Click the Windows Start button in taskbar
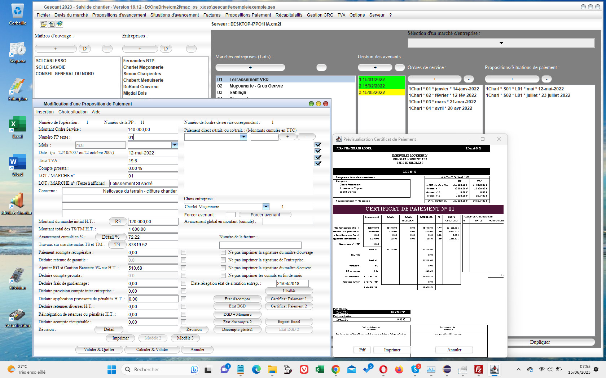 [112, 369]
